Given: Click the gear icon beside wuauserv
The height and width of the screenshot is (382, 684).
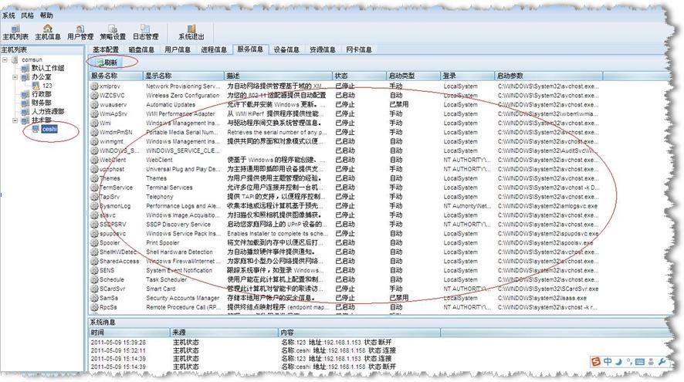Looking at the screenshot, I should pos(94,105).
